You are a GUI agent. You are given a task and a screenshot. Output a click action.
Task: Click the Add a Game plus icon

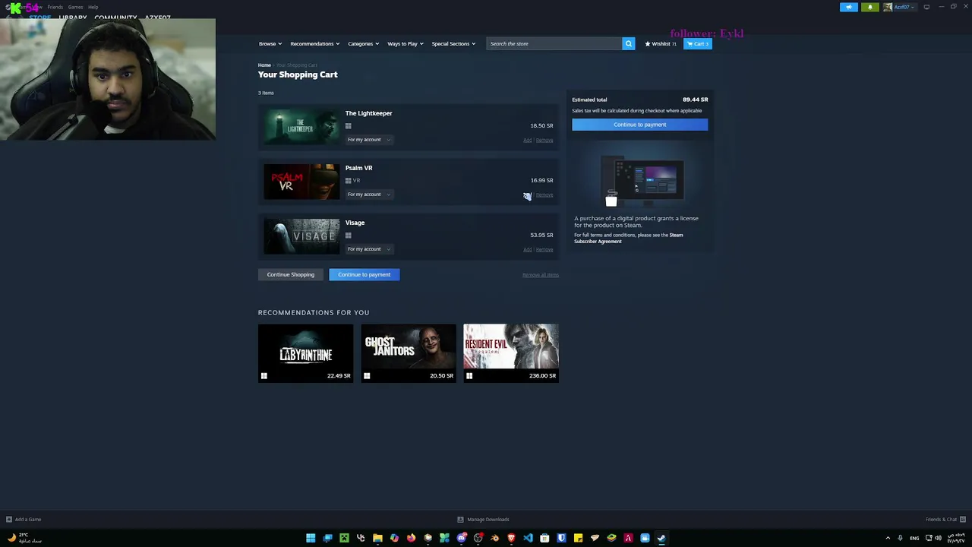pos(9,519)
